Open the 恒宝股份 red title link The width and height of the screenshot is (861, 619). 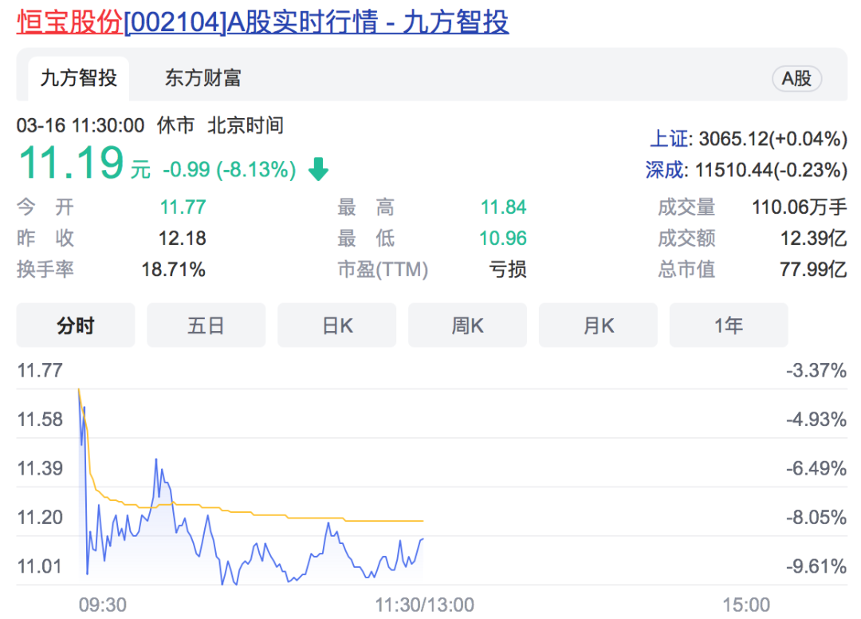(69, 22)
